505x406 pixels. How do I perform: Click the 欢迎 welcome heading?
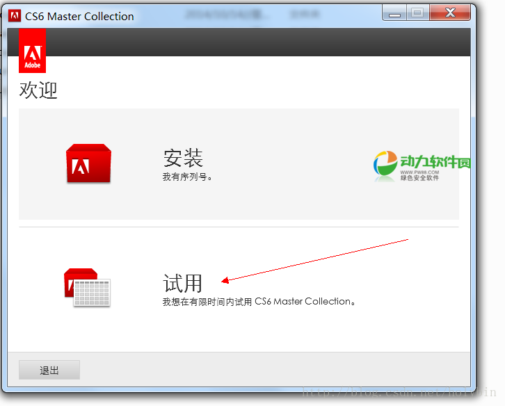pyautogui.click(x=38, y=90)
